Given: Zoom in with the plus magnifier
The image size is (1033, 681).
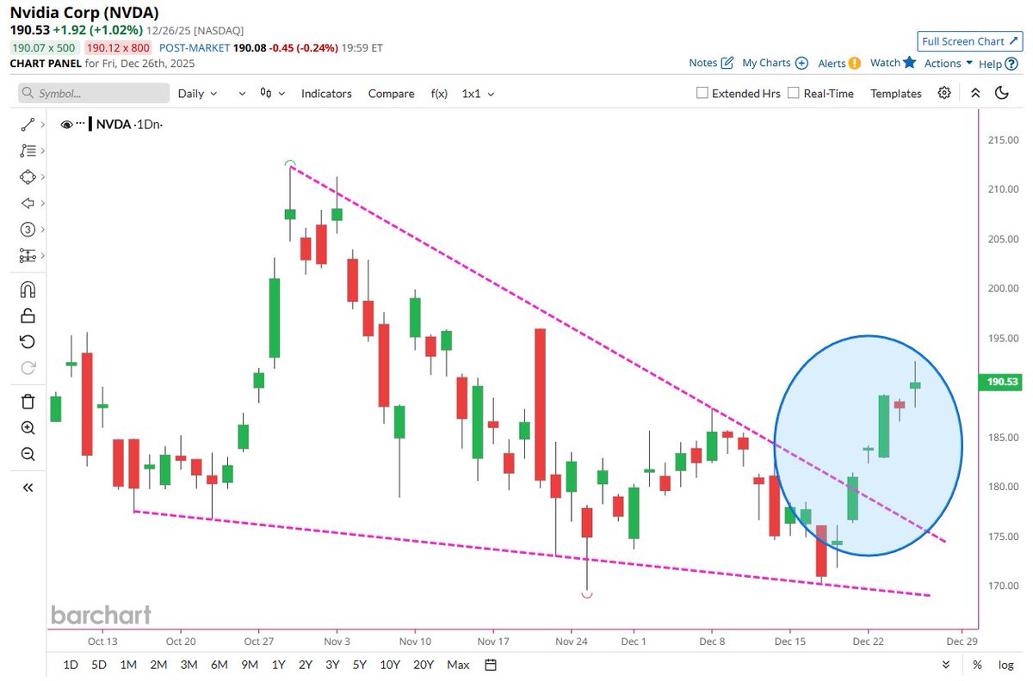Looking at the screenshot, I should 28,427.
